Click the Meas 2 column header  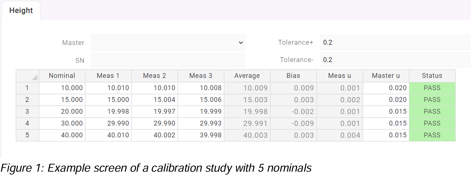pyautogui.click(x=154, y=76)
